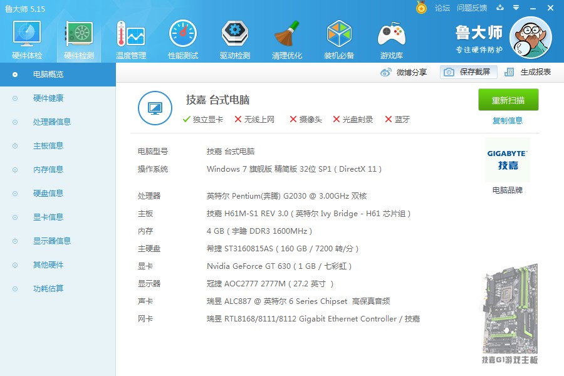
Task: Click the GIGABYTE 技嘉 brand logo
Action: coord(508,160)
